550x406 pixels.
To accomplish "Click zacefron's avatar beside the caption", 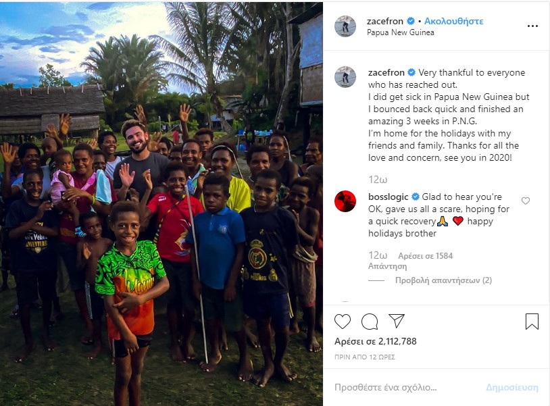I will 345,77.
